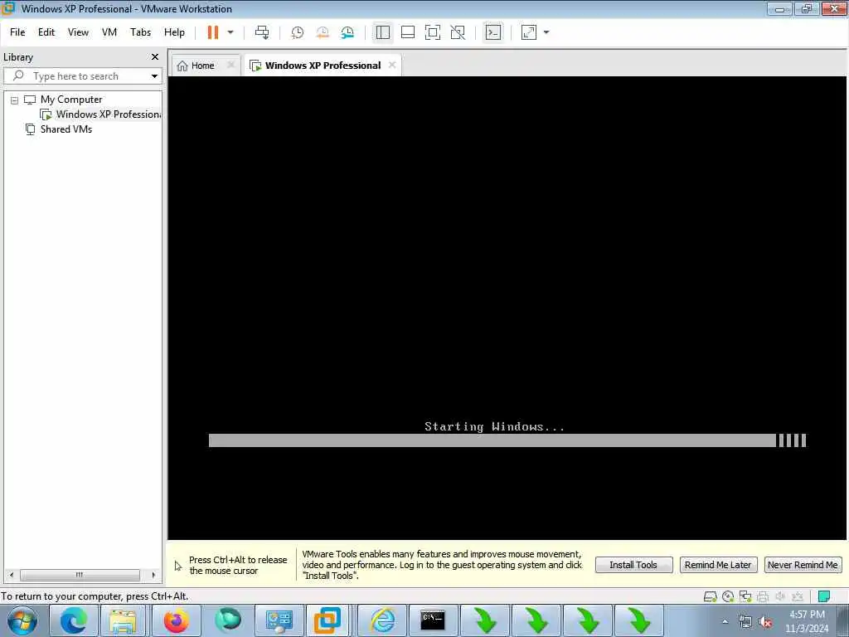Image resolution: width=849 pixels, height=637 pixels.
Task: Select My Computer in library
Action: (71, 100)
